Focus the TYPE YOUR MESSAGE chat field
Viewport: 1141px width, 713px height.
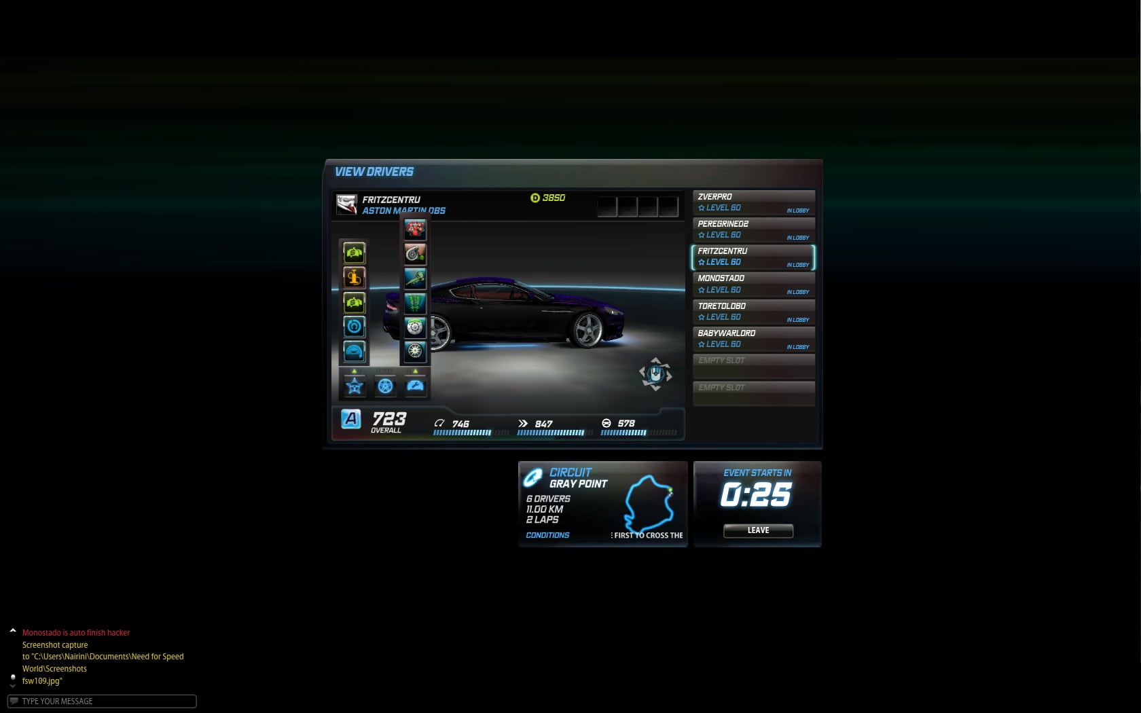102,701
